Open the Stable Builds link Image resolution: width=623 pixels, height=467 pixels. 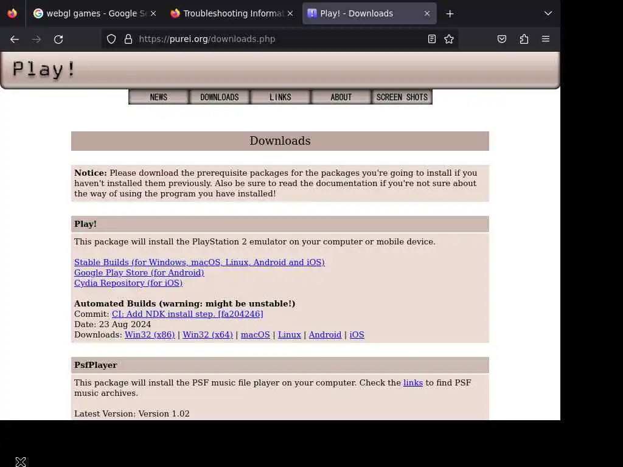coord(200,263)
